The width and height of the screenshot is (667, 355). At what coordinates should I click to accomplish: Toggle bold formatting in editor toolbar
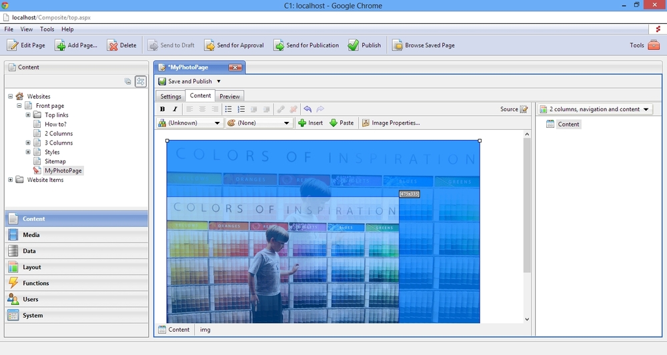[x=162, y=109]
